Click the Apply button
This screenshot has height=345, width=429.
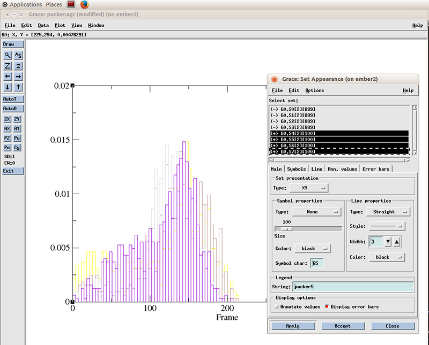[x=293, y=326]
